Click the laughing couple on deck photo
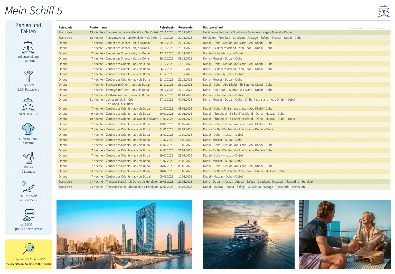The width and height of the screenshot is (395, 274). [344, 234]
